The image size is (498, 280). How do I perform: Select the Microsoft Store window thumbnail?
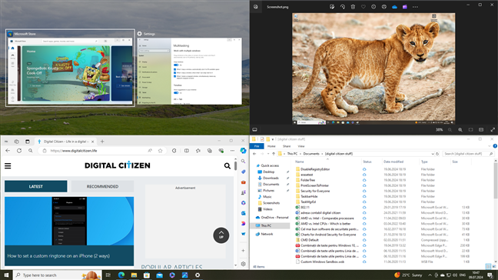(70, 68)
